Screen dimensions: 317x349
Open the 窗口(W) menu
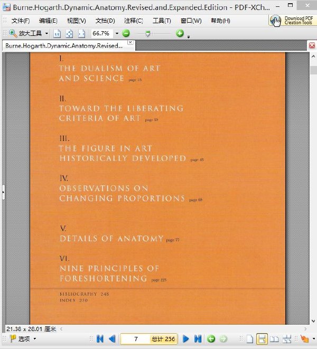(191, 21)
